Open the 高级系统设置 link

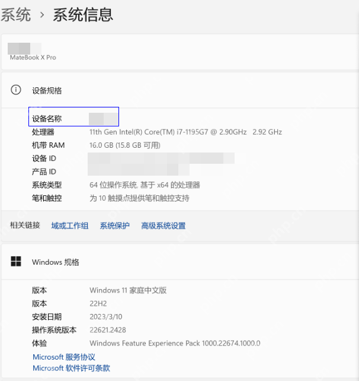(164, 226)
